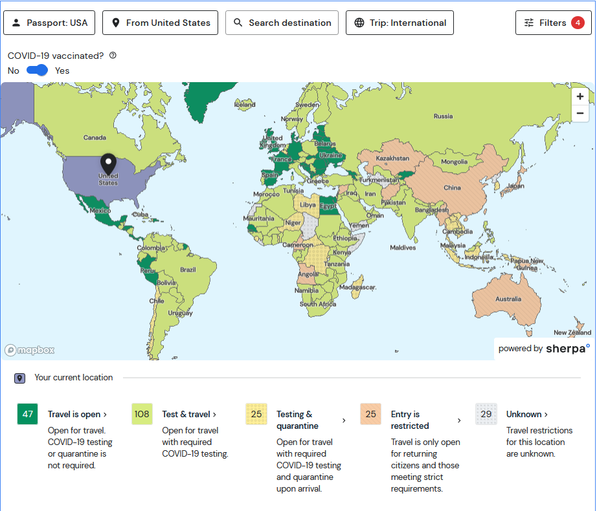This screenshot has height=511, width=597.
Task: Expand the Travel is open category
Action: click(77, 414)
